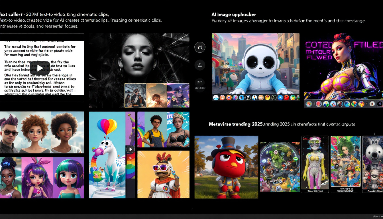Open the neon cyborg woman image
383x219 pixels.
343,66
